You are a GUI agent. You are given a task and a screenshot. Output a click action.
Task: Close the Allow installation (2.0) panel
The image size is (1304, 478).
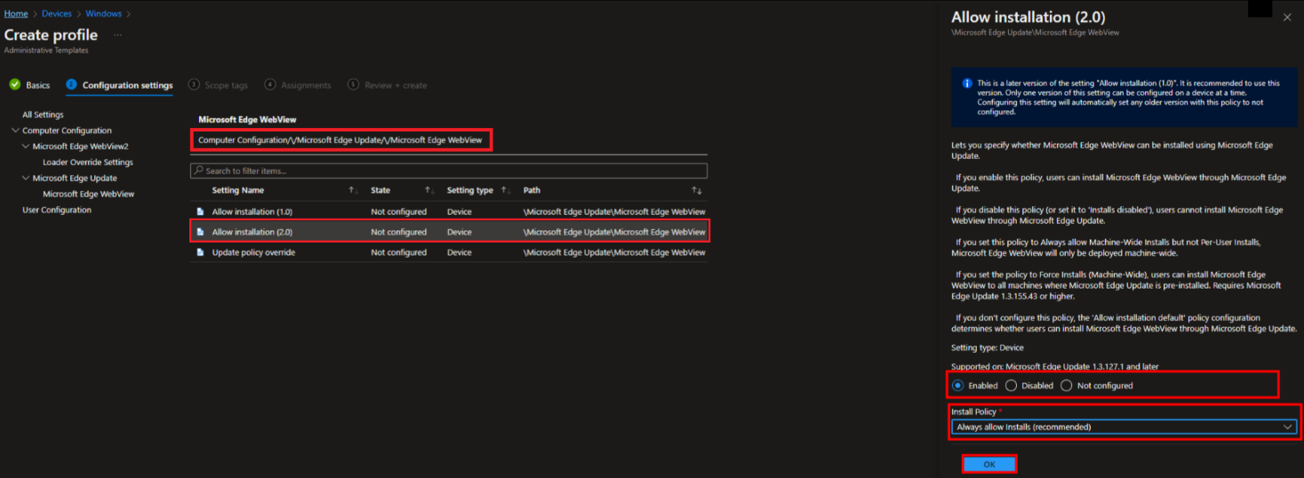point(1287,18)
